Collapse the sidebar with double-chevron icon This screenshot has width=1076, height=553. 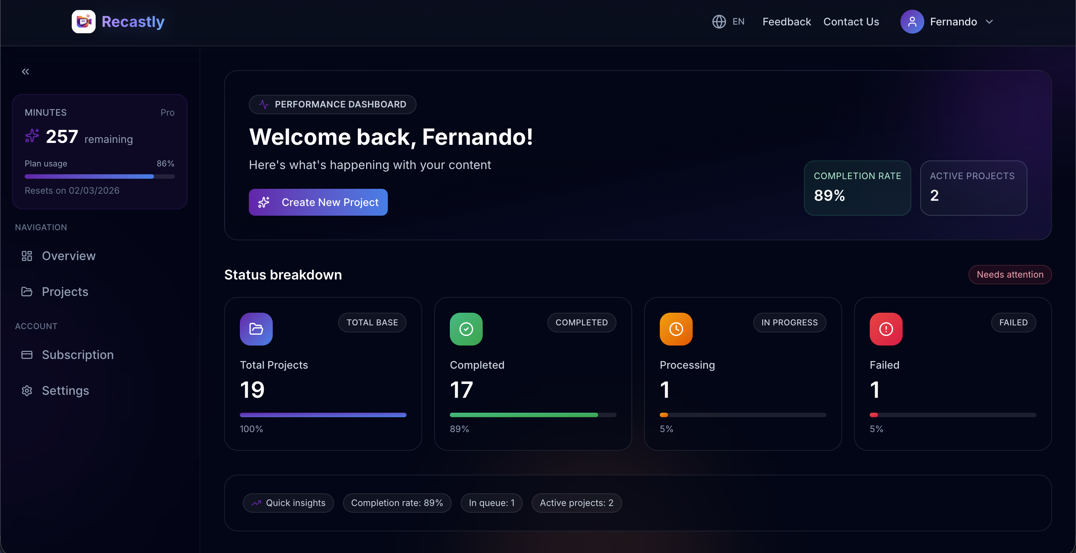point(25,72)
